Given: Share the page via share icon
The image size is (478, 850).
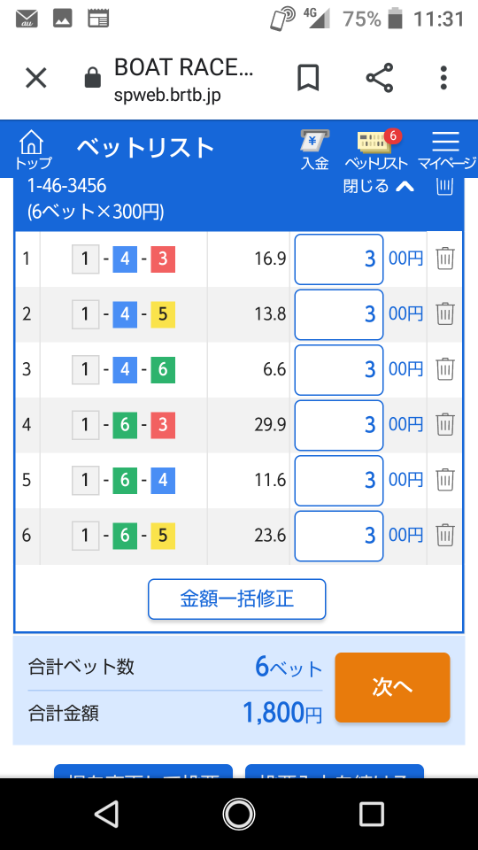Looking at the screenshot, I should 380,78.
